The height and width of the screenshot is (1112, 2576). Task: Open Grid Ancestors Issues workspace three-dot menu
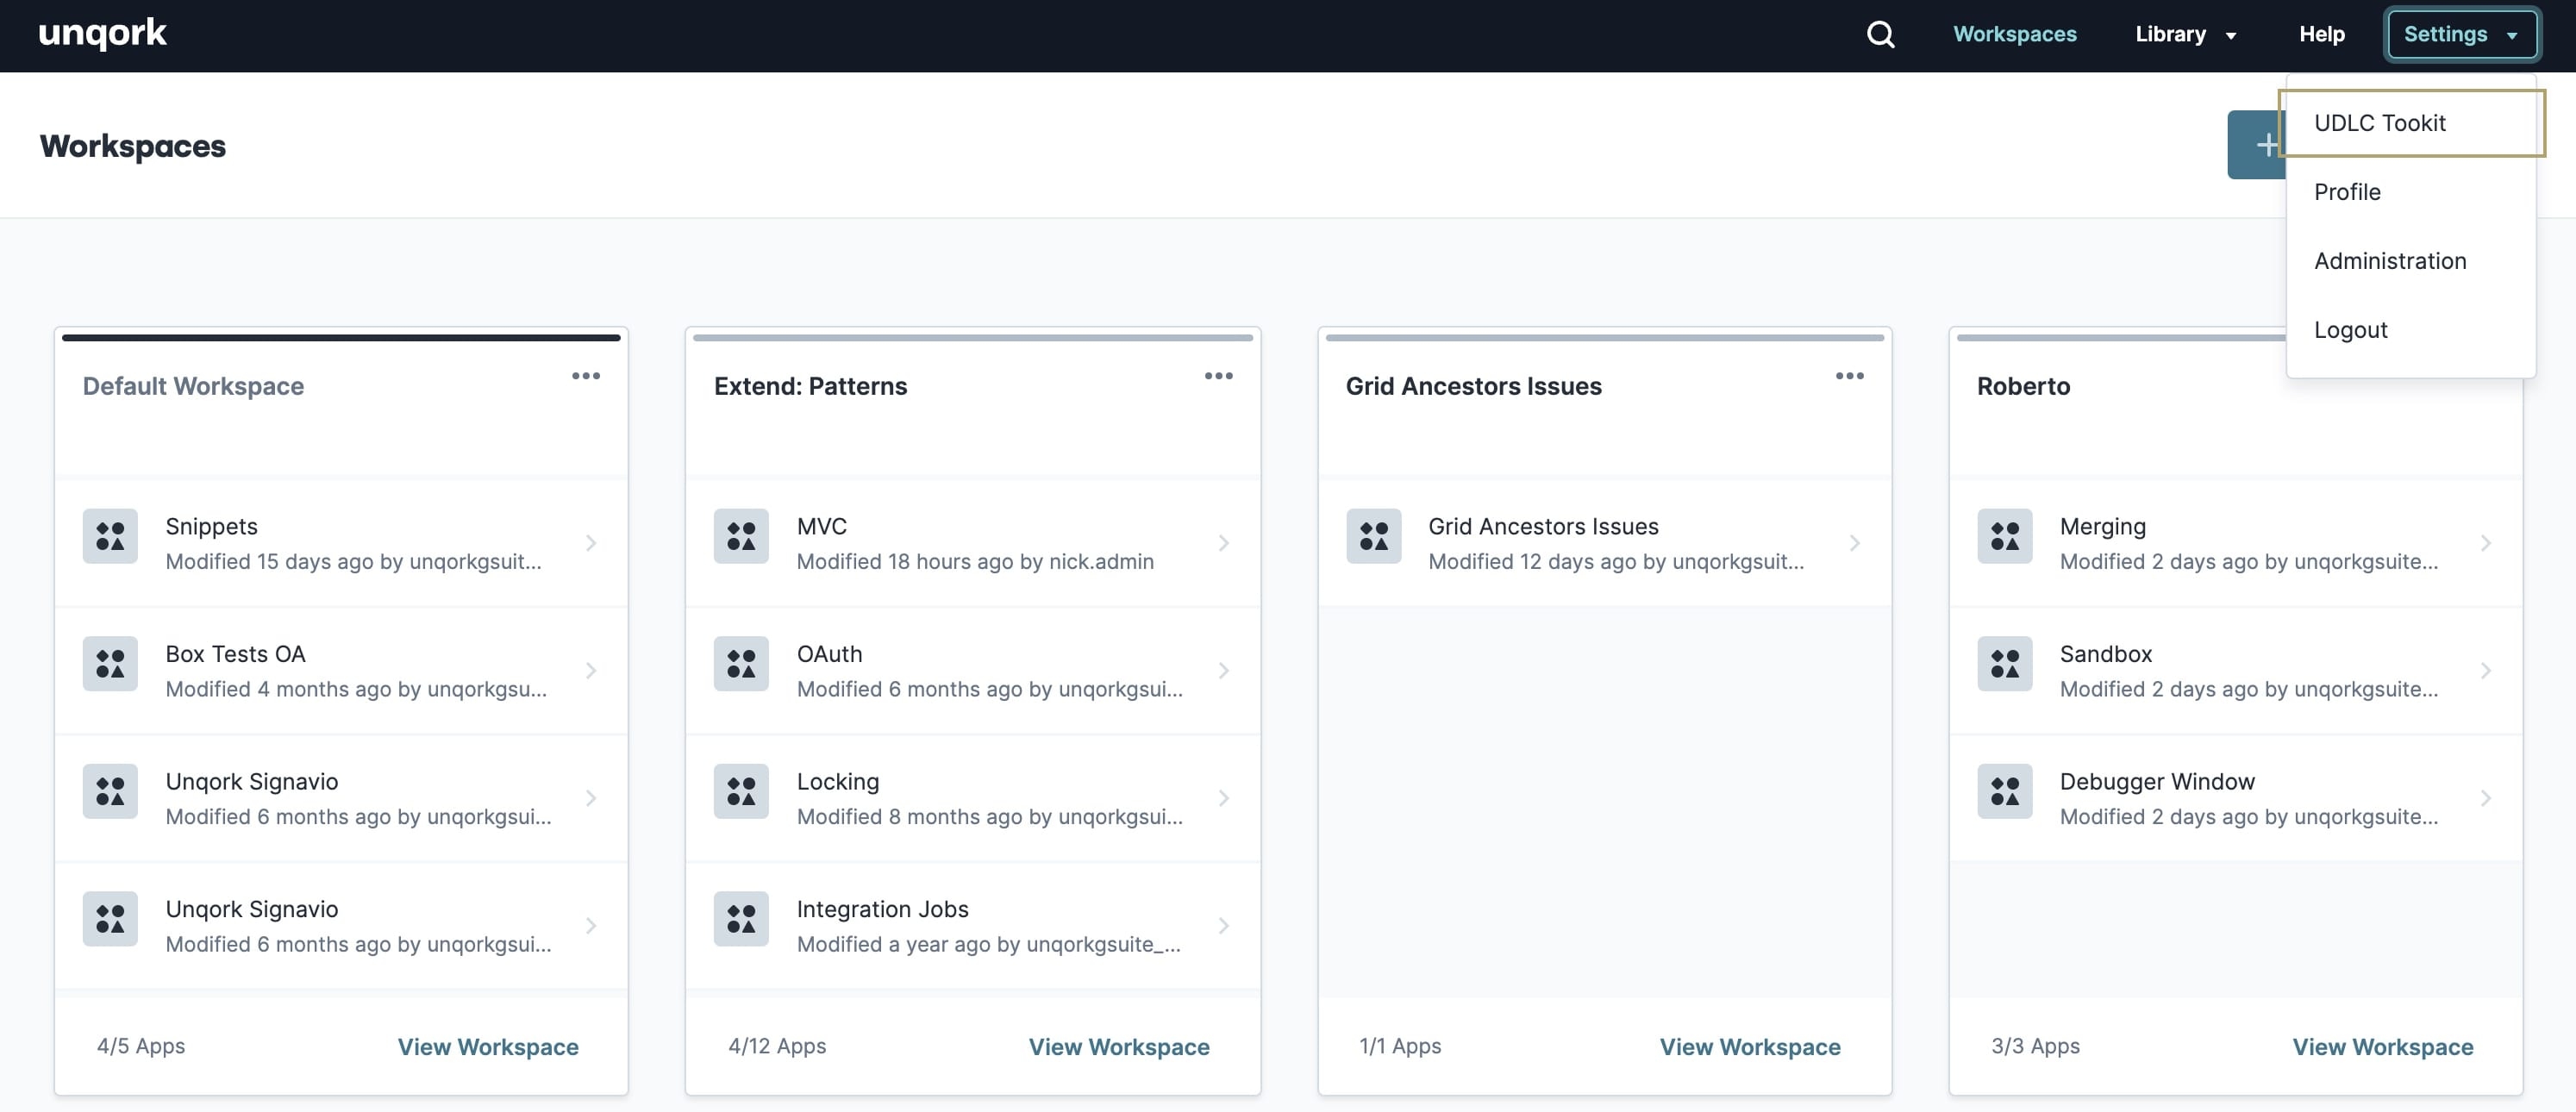coord(1849,376)
